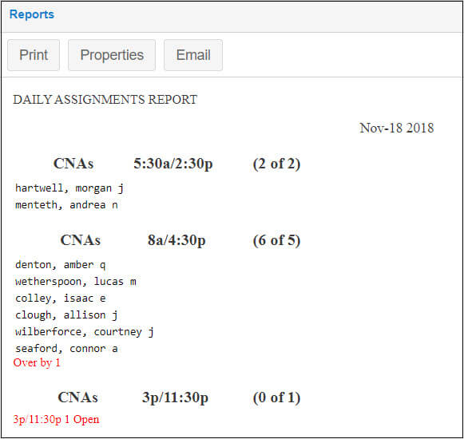
Task: Click the red Over by 1 warning
Action: point(37,362)
